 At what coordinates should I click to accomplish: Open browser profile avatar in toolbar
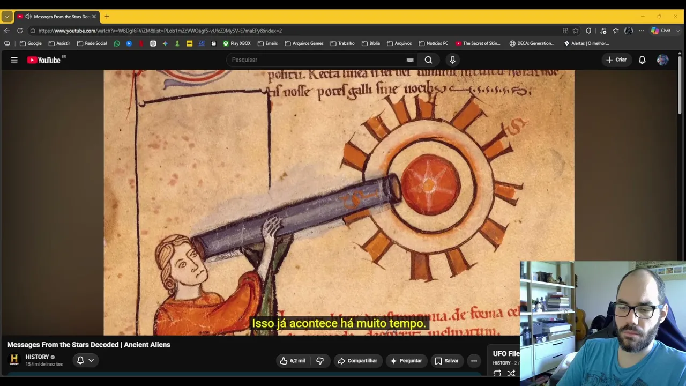[x=629, y=31]
